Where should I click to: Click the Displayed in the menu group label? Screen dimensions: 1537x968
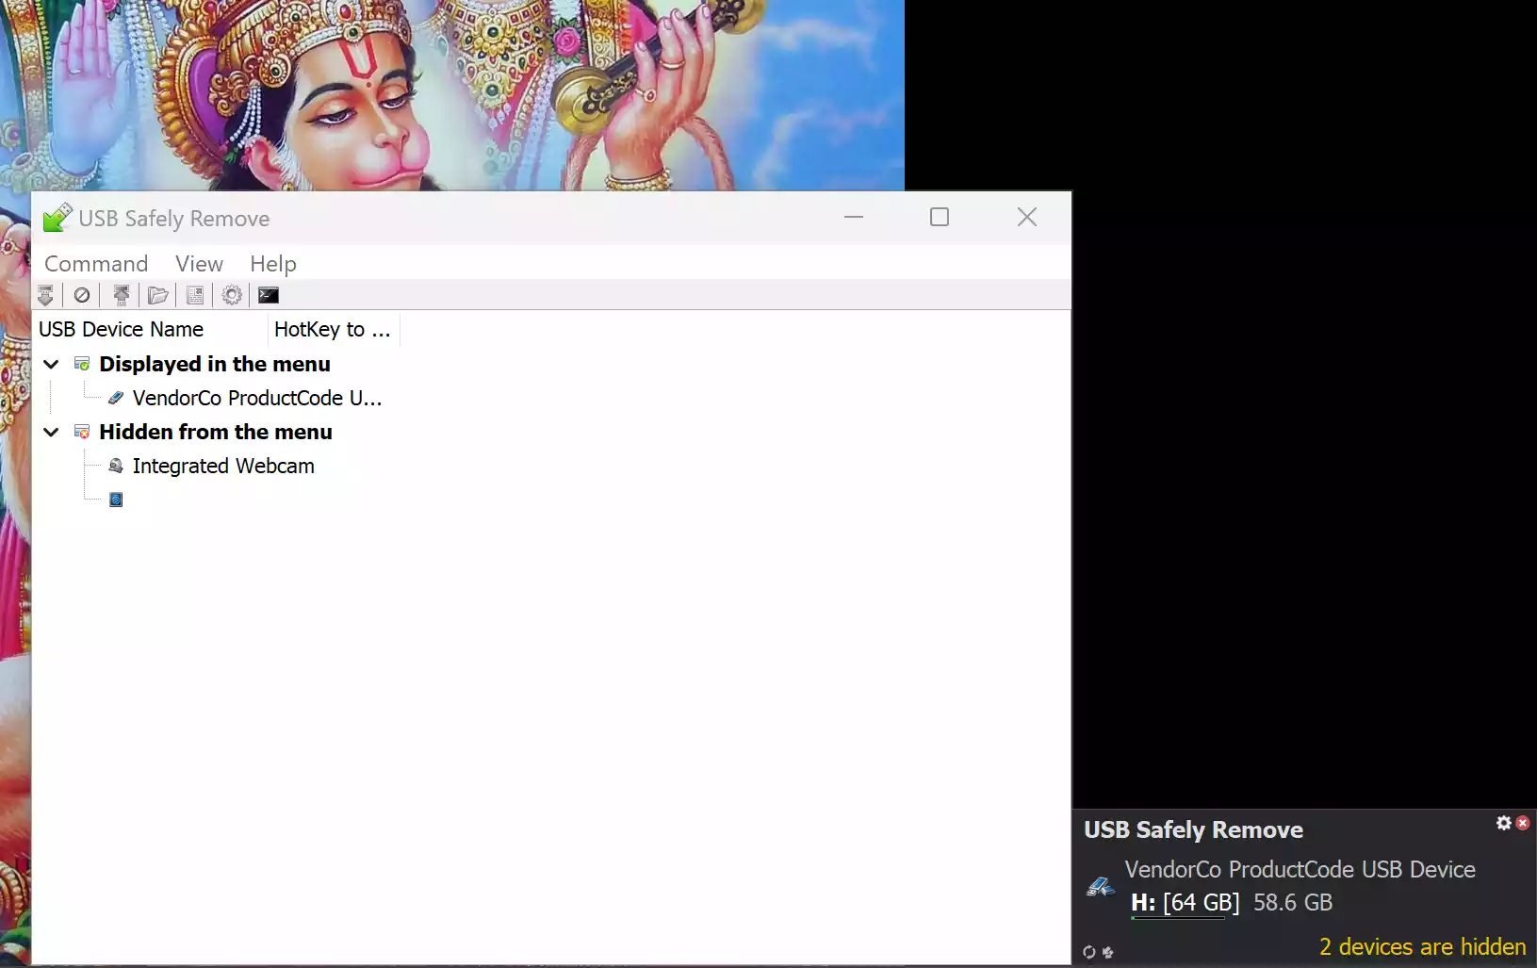coord(215,364)
